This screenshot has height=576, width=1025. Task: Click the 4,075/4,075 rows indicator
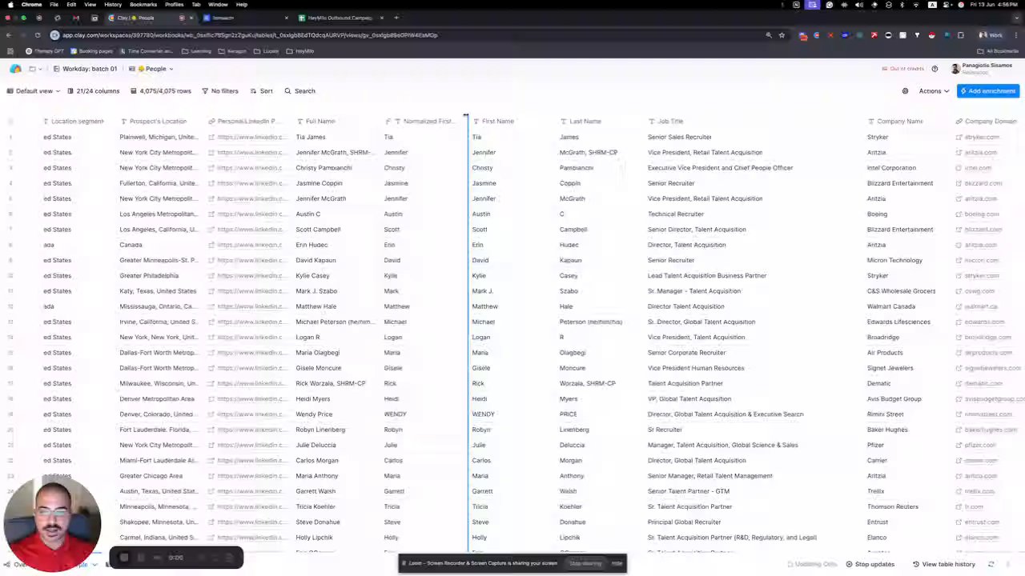tap(160, 91)
